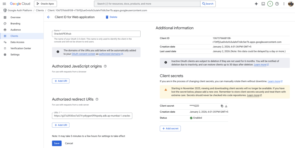The width and height of the screenshot is (295, 148).
Task: Click the notifications badge showing 1
Action: 270,4
